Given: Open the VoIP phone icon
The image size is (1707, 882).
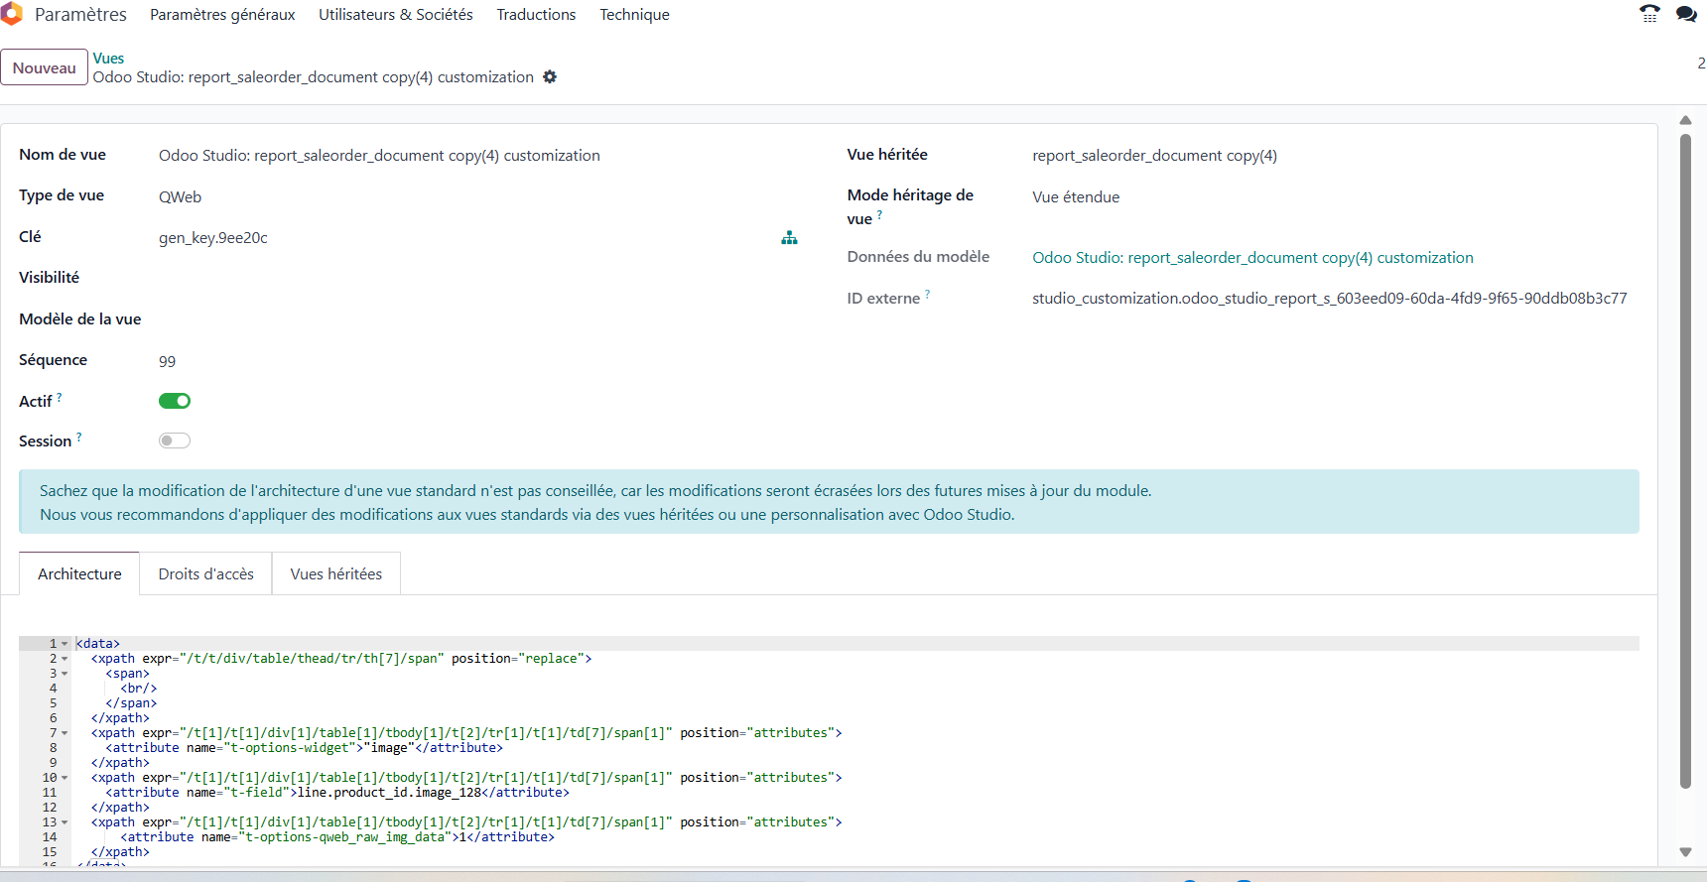Looking at the screenshot, I should coord(1649,14).
